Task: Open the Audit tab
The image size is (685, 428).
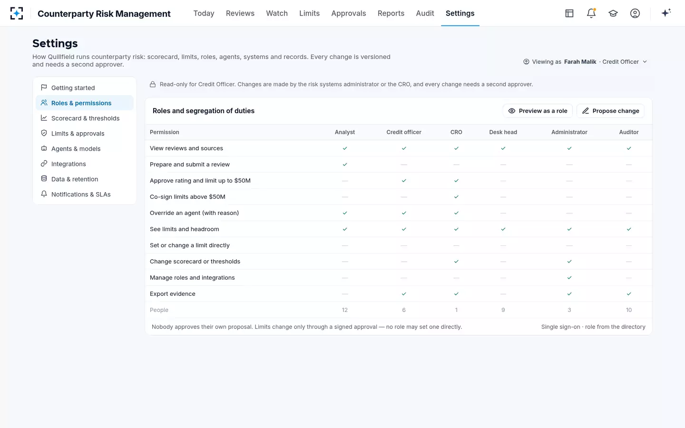Action: 425,13
